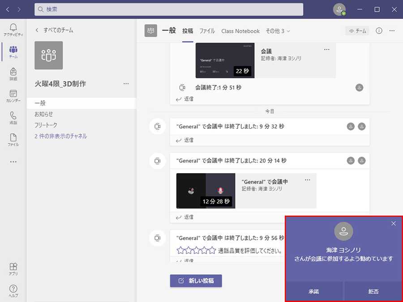Maximize the Teams window
This screenshot has width=403, height=302.
[x=377, y=9]
